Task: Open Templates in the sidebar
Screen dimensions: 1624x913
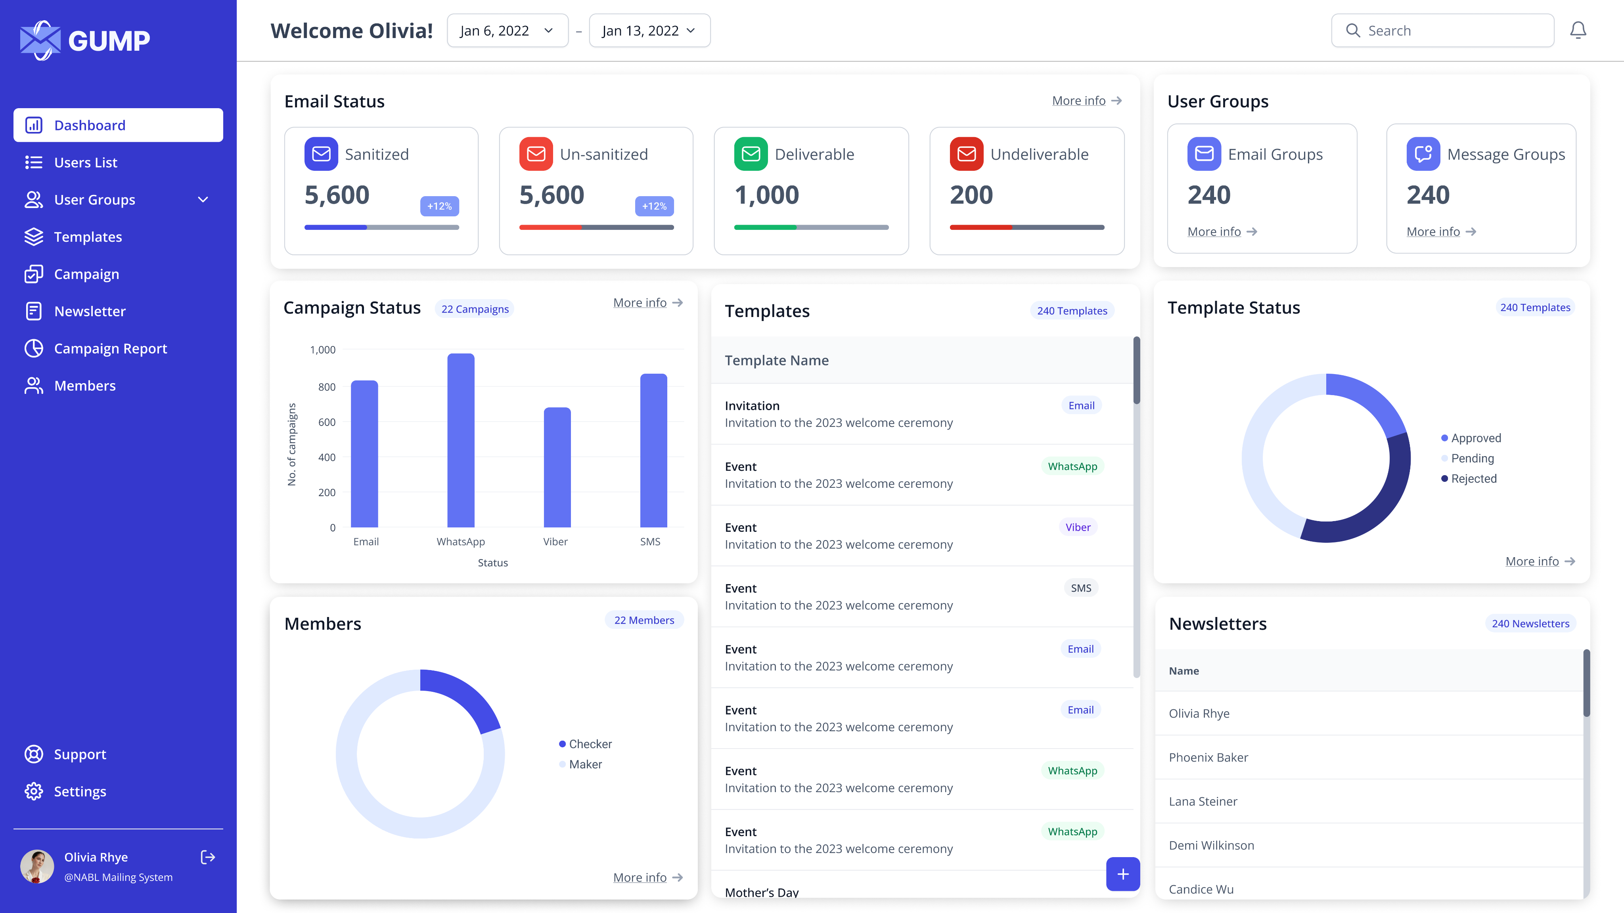Action: (x=118, y=237)
